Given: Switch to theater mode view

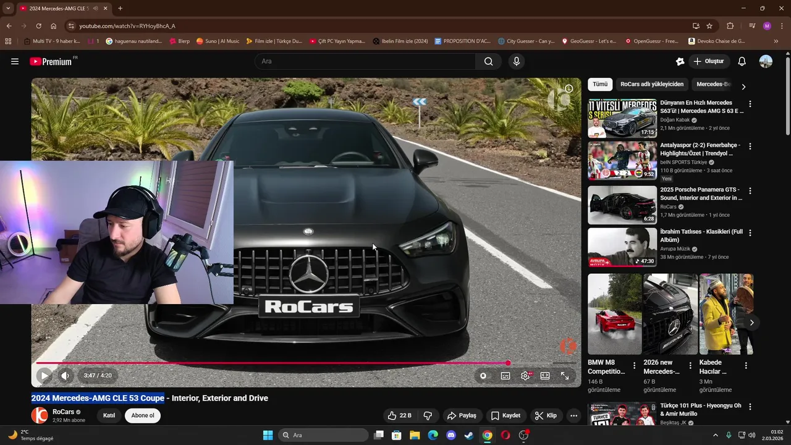Looking at the screenshot, I should point(545,375).
